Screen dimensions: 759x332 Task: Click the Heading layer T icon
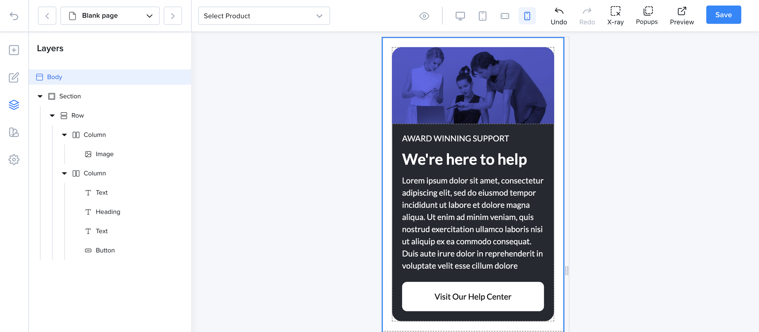pos(88,212)
